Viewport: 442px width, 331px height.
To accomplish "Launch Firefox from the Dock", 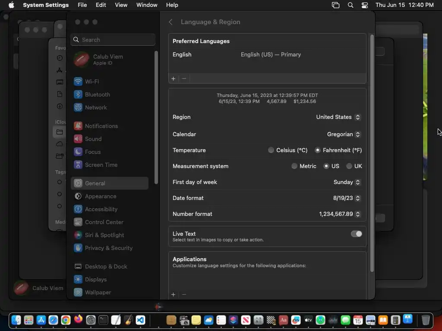I will click(x=79, y=319).
